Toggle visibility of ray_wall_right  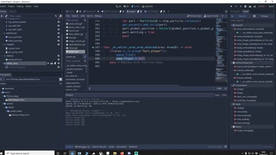tap(59, 29)
